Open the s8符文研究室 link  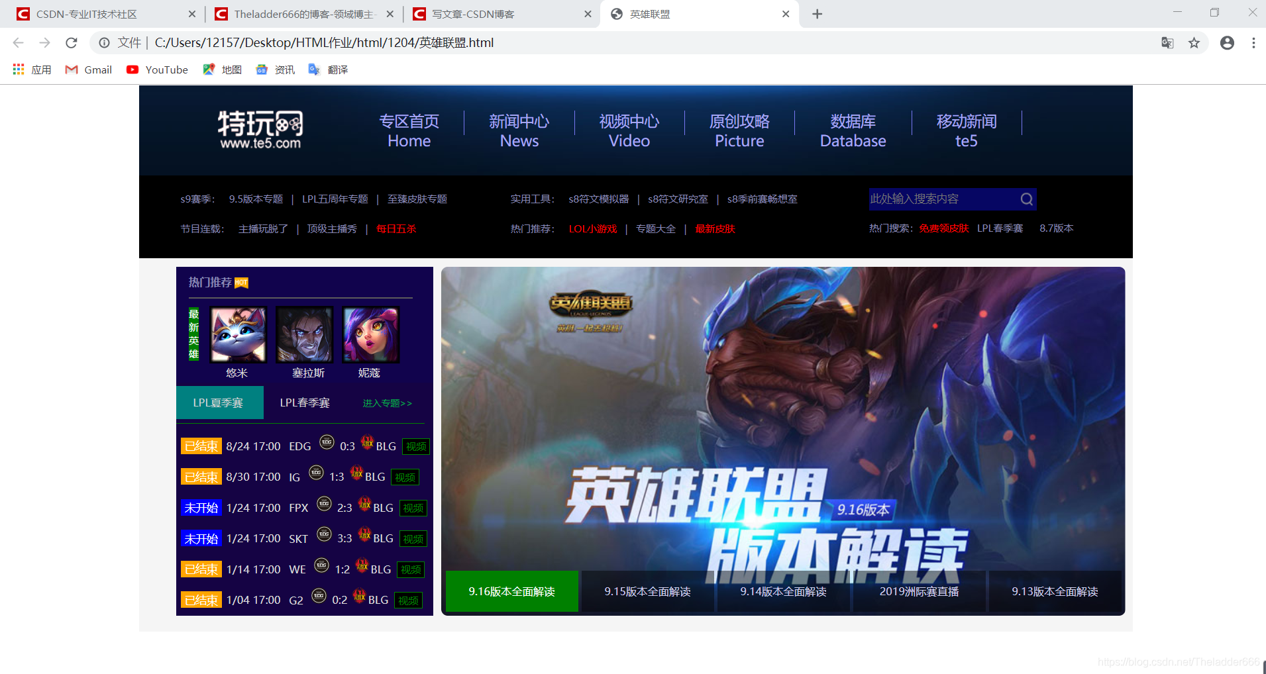point(678,199)
